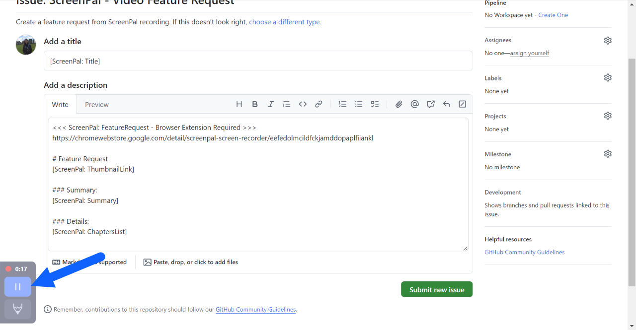Image resolution: width=636 pixels, height=330 pixels.
Task: Open Assignees gear settings
Action: click(608, 40)
